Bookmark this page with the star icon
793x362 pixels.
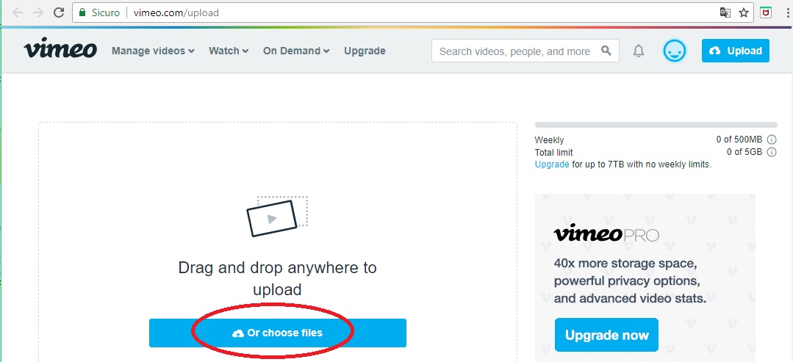744,12
